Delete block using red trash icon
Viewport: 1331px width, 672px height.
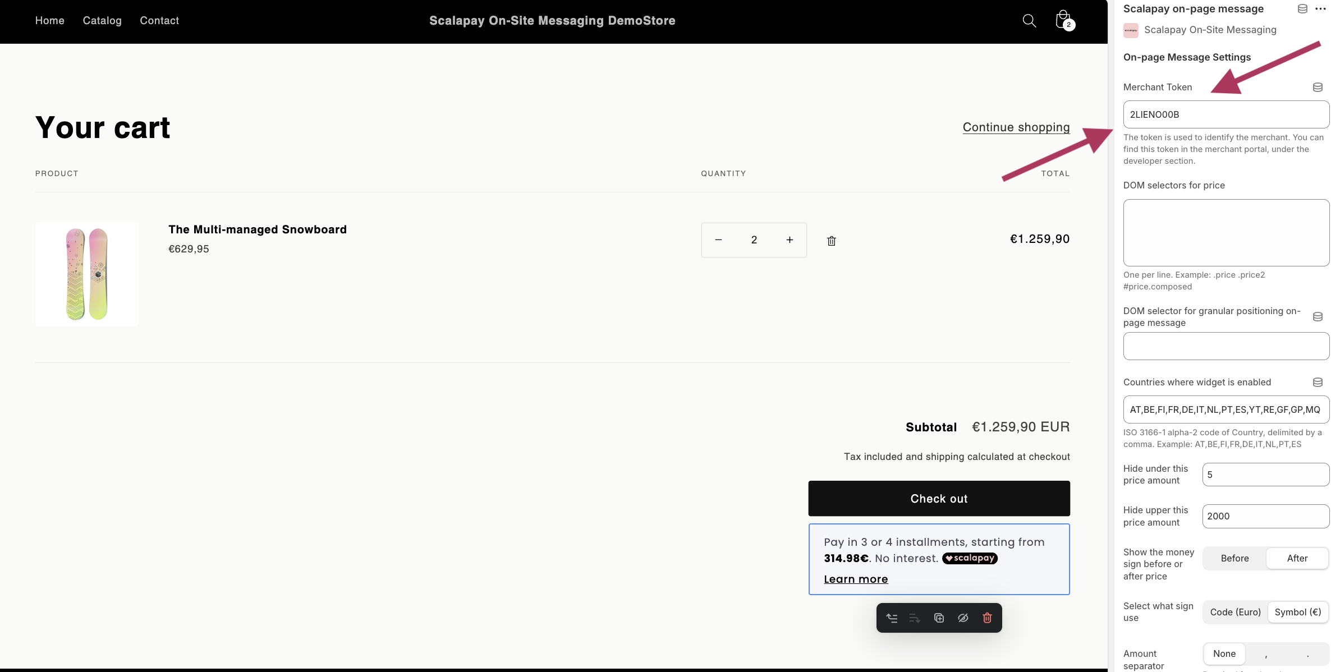[x=987, y=618]
